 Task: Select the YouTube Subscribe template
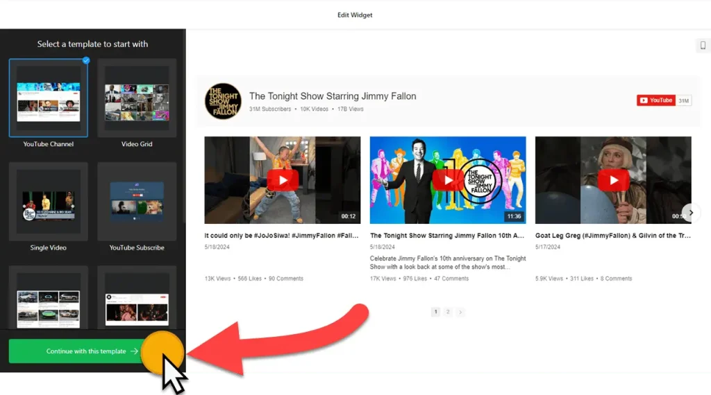tap(137, 202)
